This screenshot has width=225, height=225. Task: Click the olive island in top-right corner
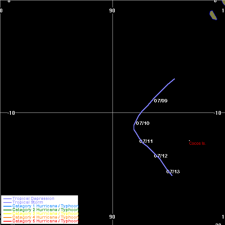[x=213, y=15]
